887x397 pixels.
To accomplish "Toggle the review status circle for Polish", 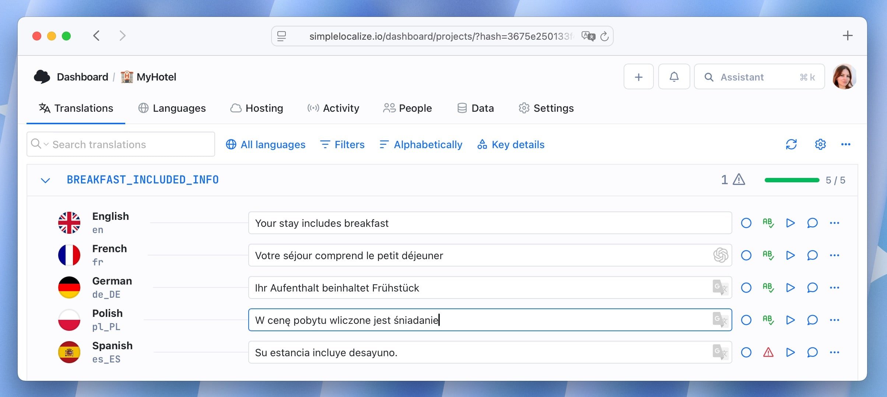I will (746, 320).
